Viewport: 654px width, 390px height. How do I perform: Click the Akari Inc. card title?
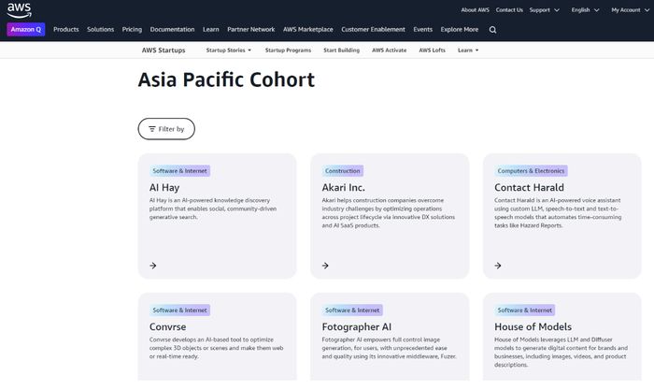click(x=343, y=188)
